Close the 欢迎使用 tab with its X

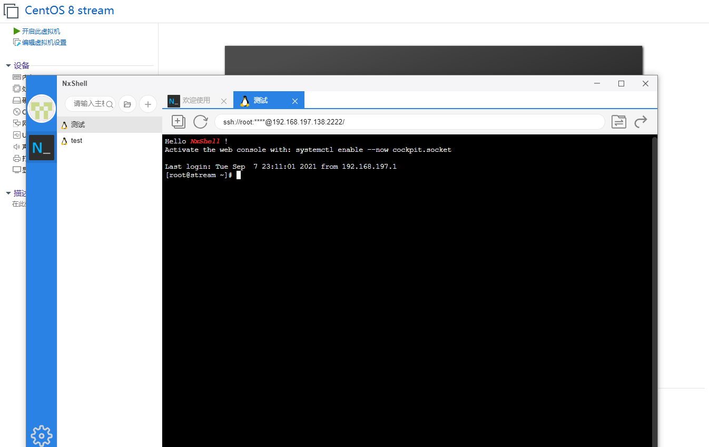pos(223,100)
